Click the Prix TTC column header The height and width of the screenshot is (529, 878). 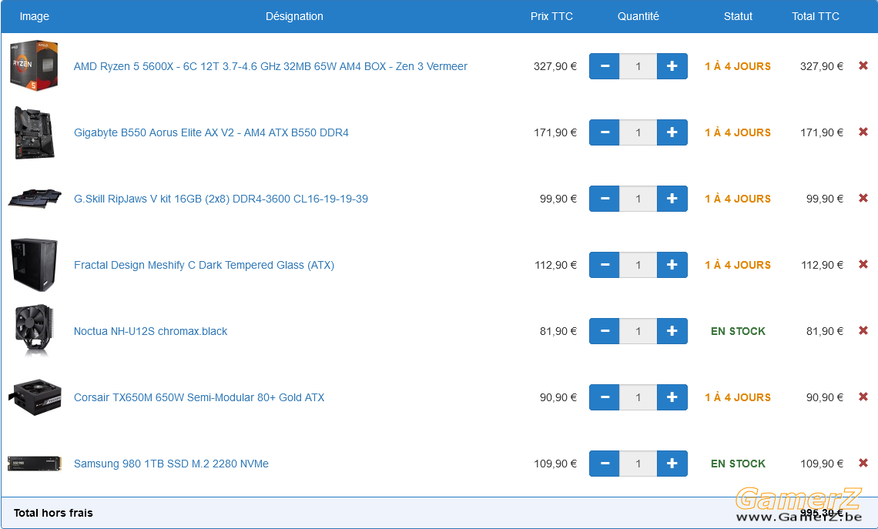pyautogui.click(x=551, y=16)
